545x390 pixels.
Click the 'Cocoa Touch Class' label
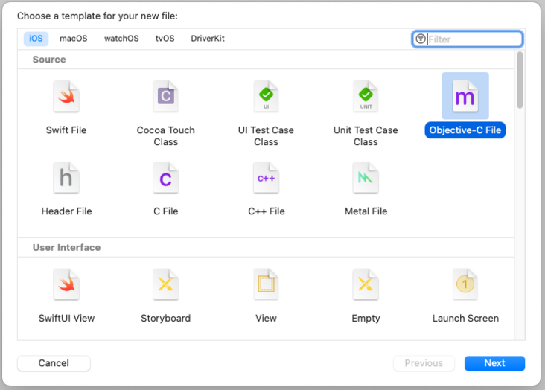click(166, 136)
